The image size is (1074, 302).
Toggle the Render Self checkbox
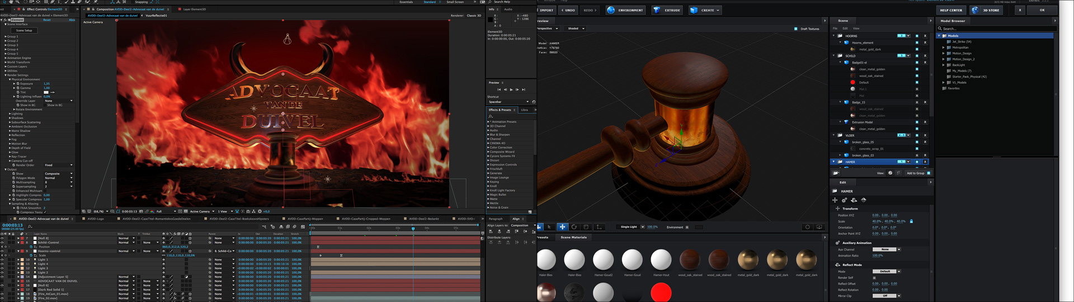coord(874,277)
